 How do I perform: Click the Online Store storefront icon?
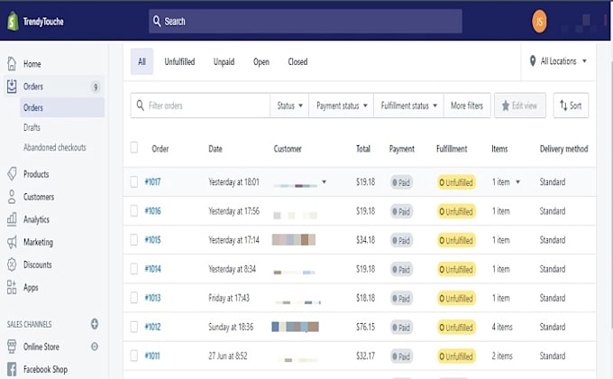pyautogui.click(x=12, y=347)
